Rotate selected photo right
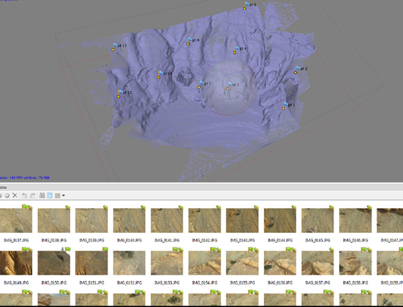The image size is (403, 307). 33,195
